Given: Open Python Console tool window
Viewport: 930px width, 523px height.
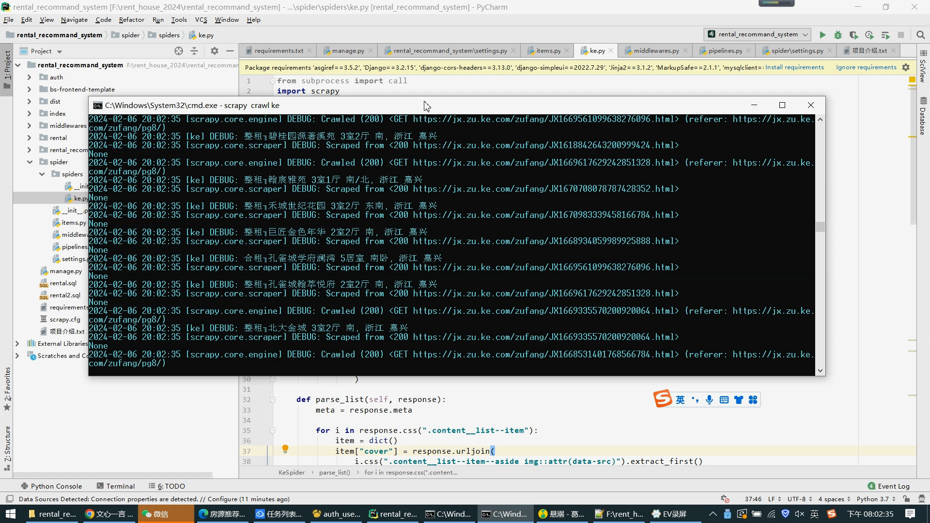Looking at the screenshot, I should pyautogui.click(x=51, y=486).
